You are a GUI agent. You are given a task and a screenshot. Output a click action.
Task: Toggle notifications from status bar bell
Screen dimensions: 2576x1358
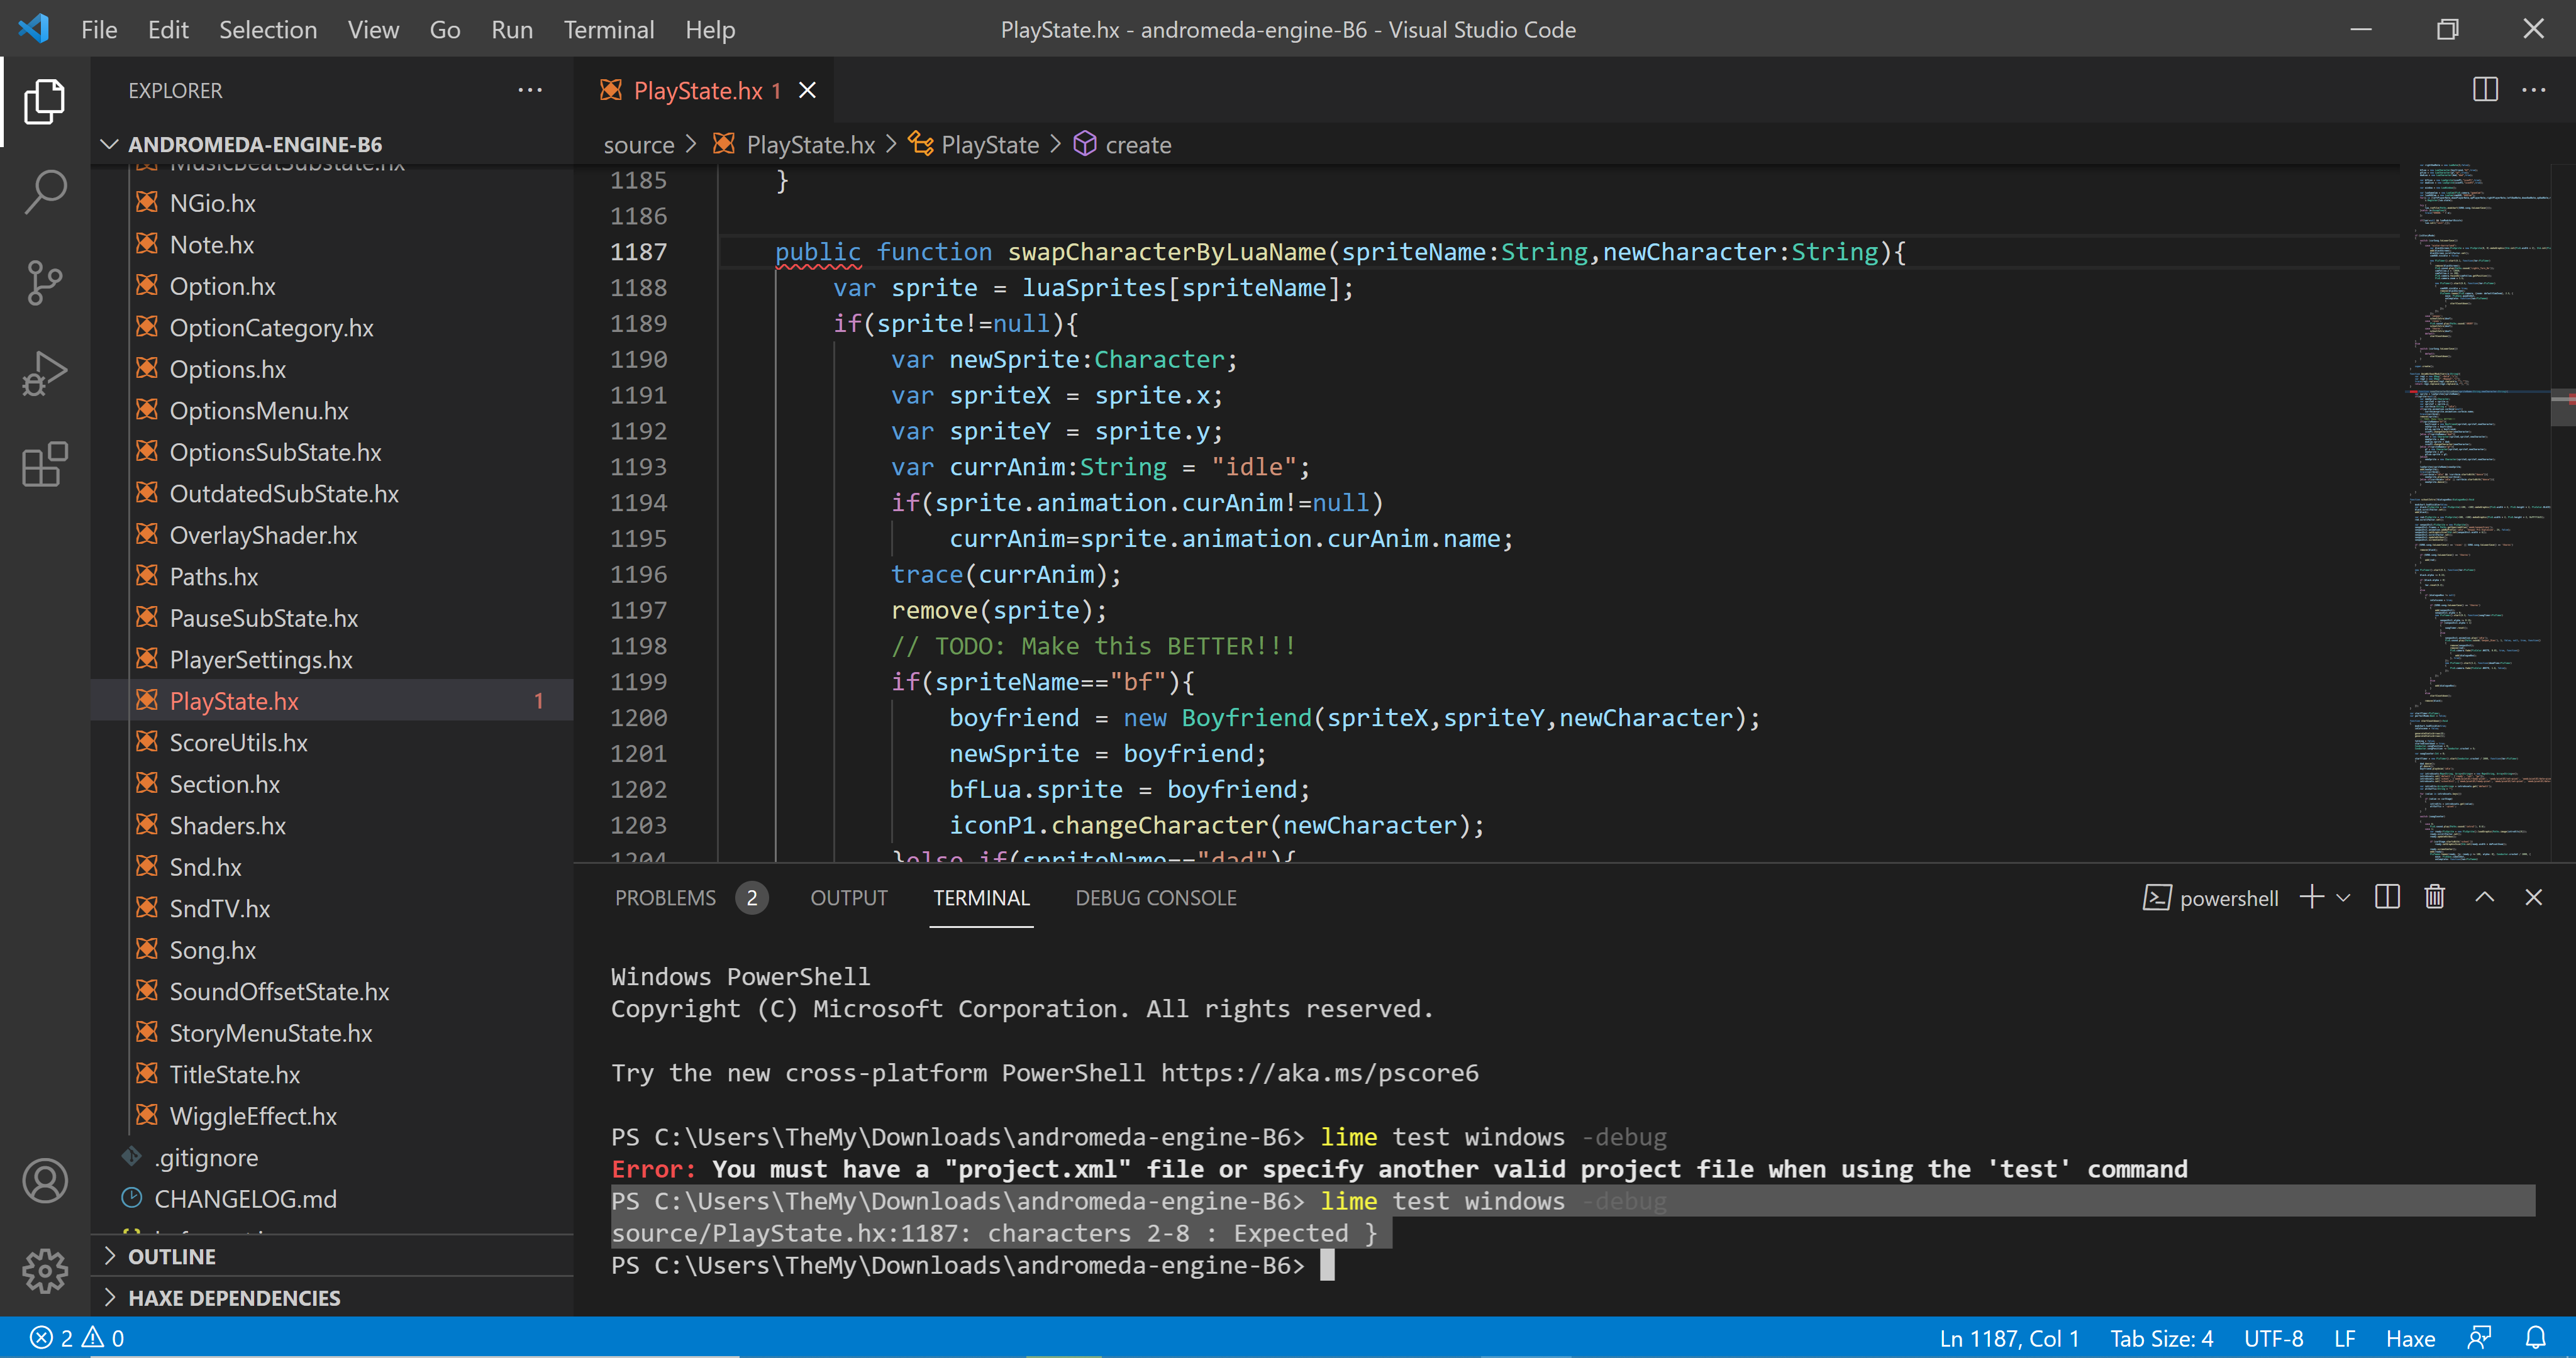point(2537,1337)
